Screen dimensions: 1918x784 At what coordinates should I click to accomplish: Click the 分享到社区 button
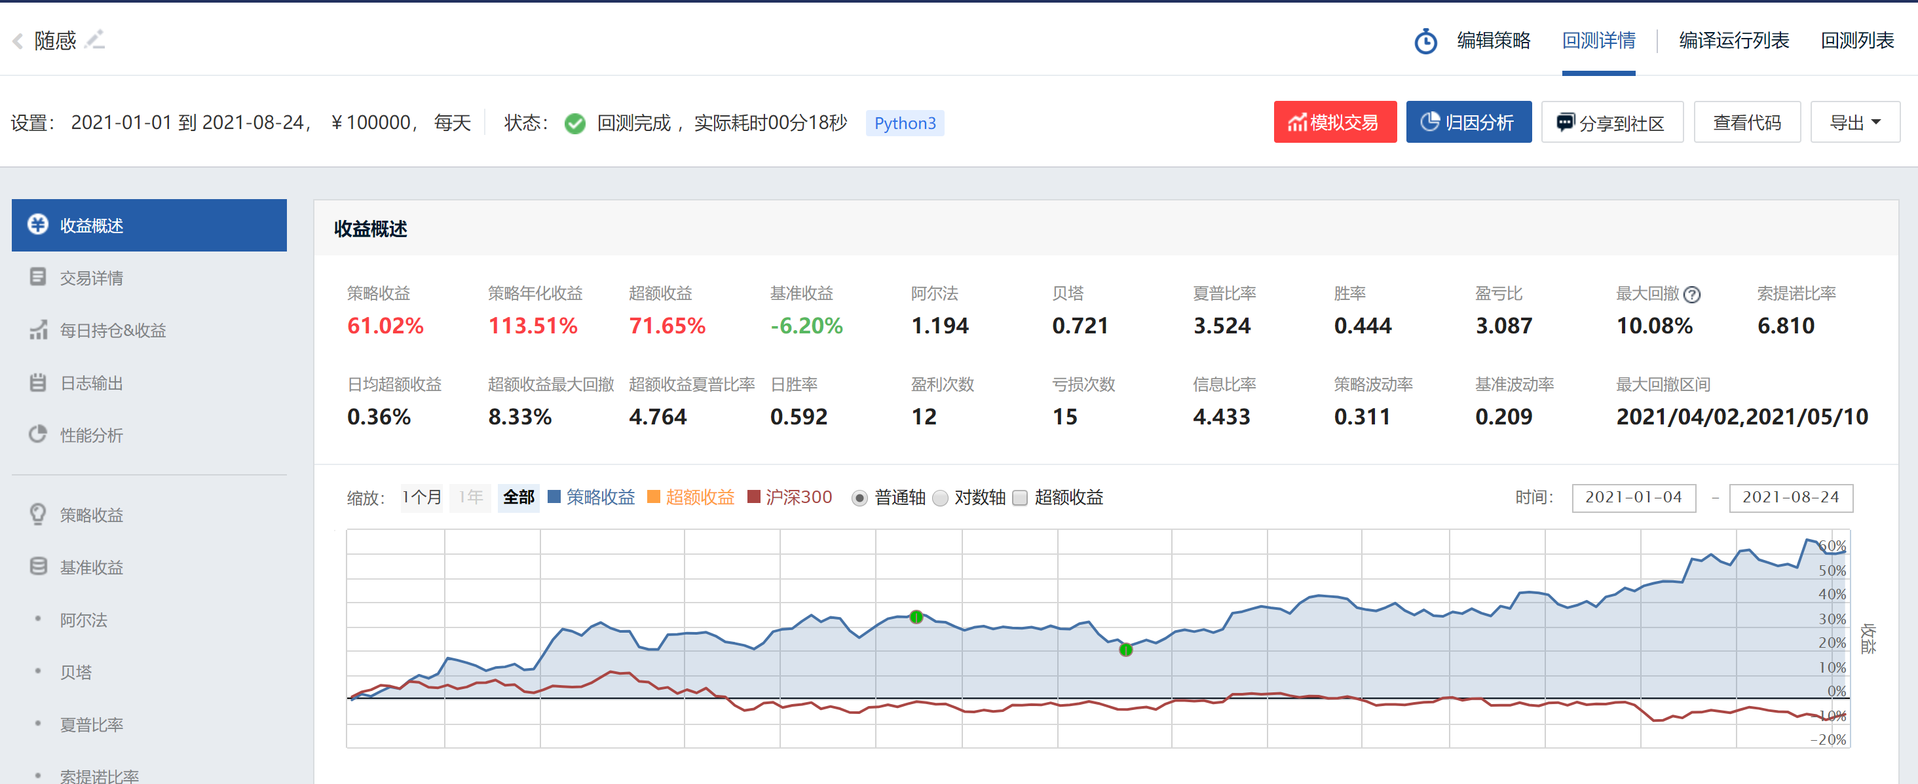click(1612, 122)
